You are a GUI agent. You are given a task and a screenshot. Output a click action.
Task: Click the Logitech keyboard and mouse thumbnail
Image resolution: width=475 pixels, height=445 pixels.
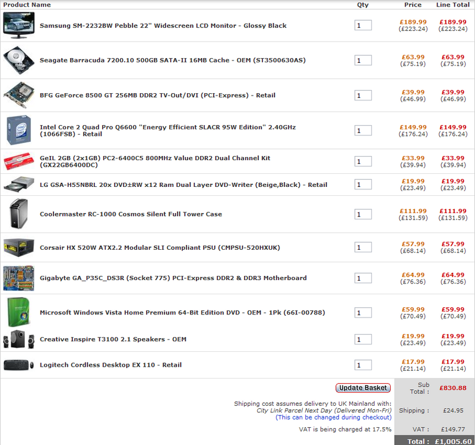(19, 365)
